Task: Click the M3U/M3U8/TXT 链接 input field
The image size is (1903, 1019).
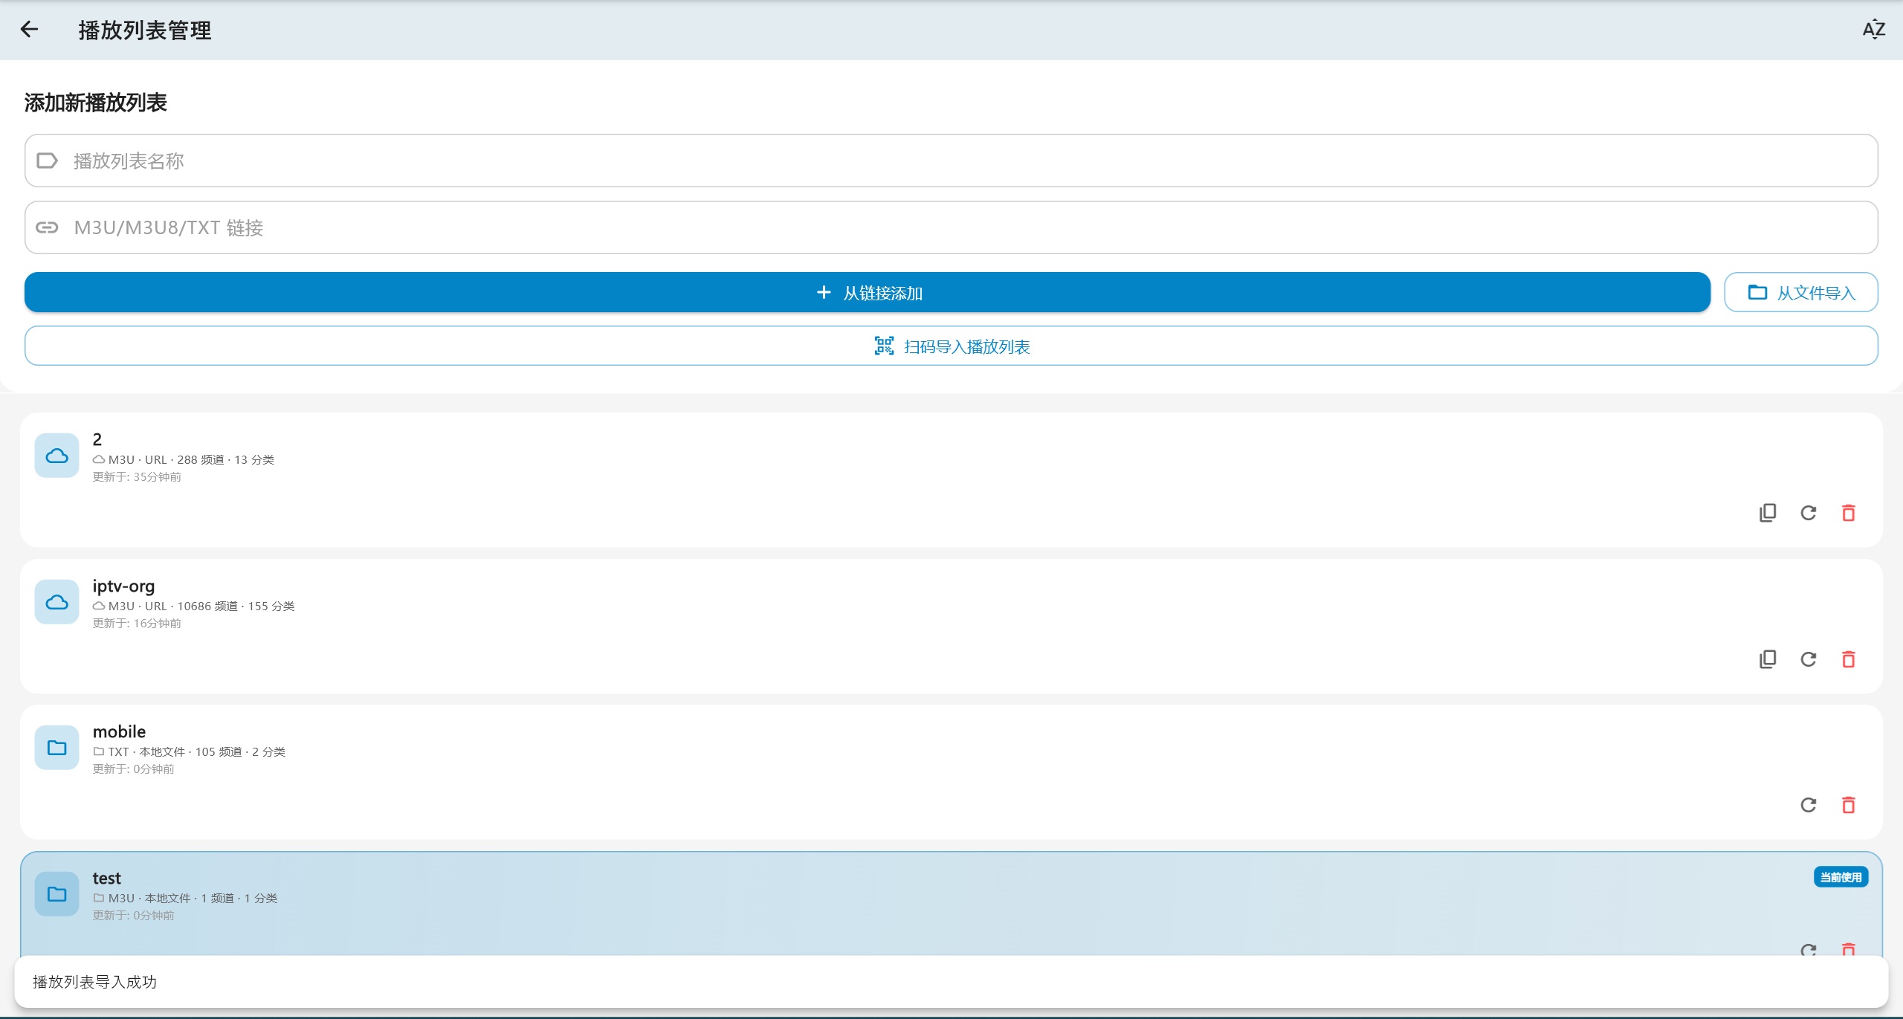Action: [x=950, y=227]
